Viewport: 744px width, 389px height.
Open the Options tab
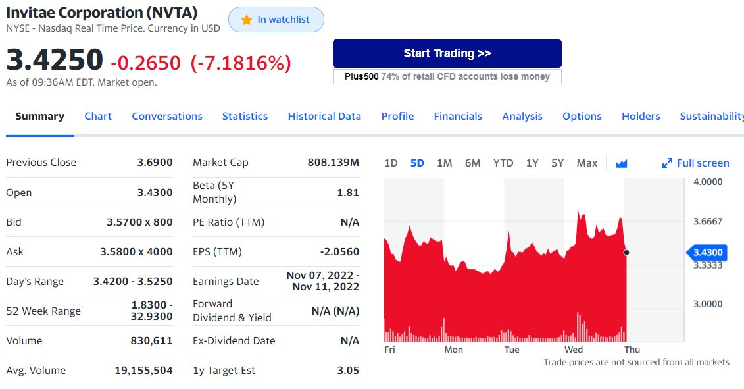pyautogui.click(x=582, y=117)
